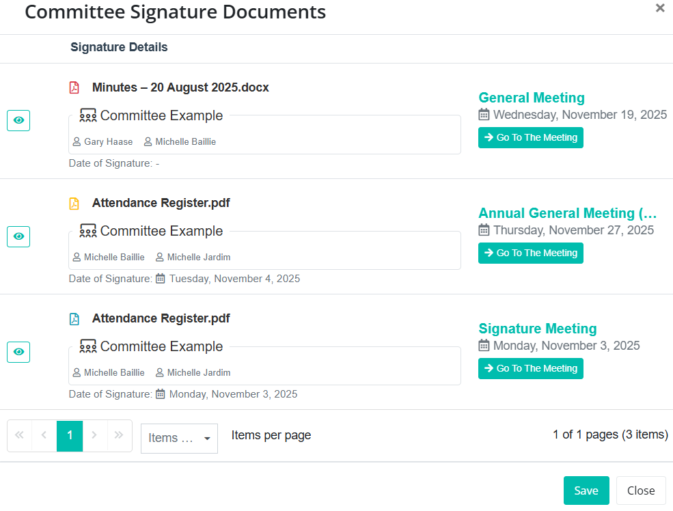
Task: Jump to the first page of results
Action: (x=19, y=435)
